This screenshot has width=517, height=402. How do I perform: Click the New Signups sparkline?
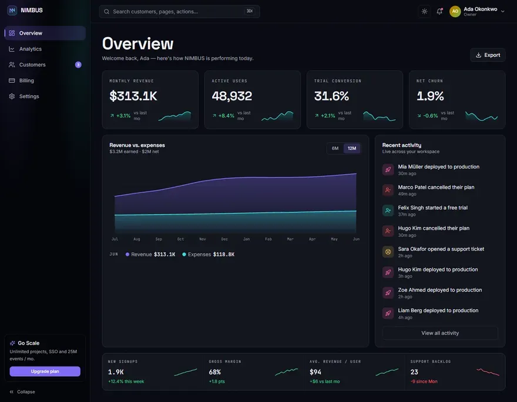click(x=185, y=372)
